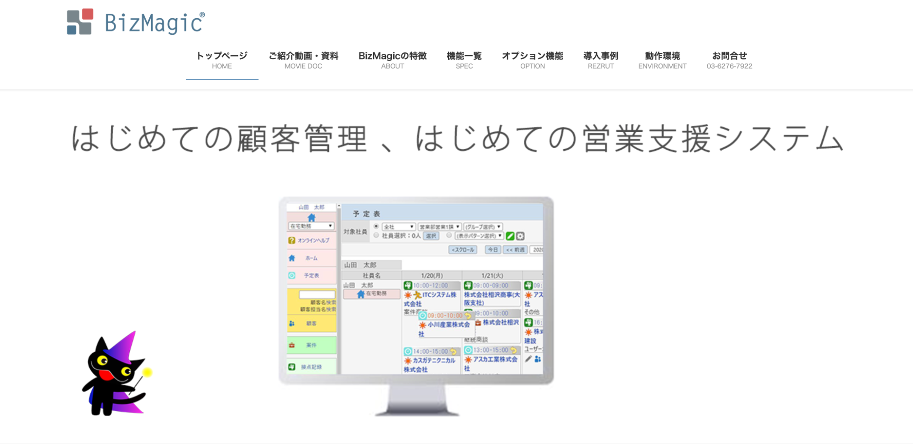Click the pencil icon in rightmost column
Screen dimensions: 913x445
(528, 359)
